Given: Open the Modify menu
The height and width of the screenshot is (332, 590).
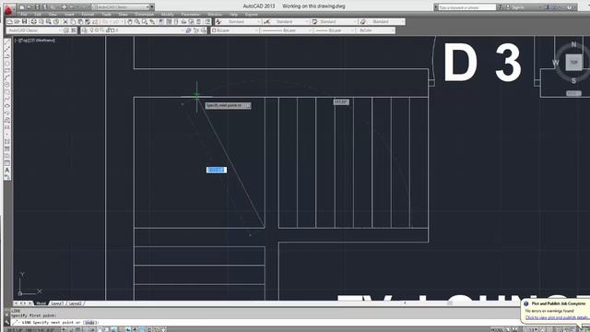Looking at the screenshot, I should pos(167,15).
